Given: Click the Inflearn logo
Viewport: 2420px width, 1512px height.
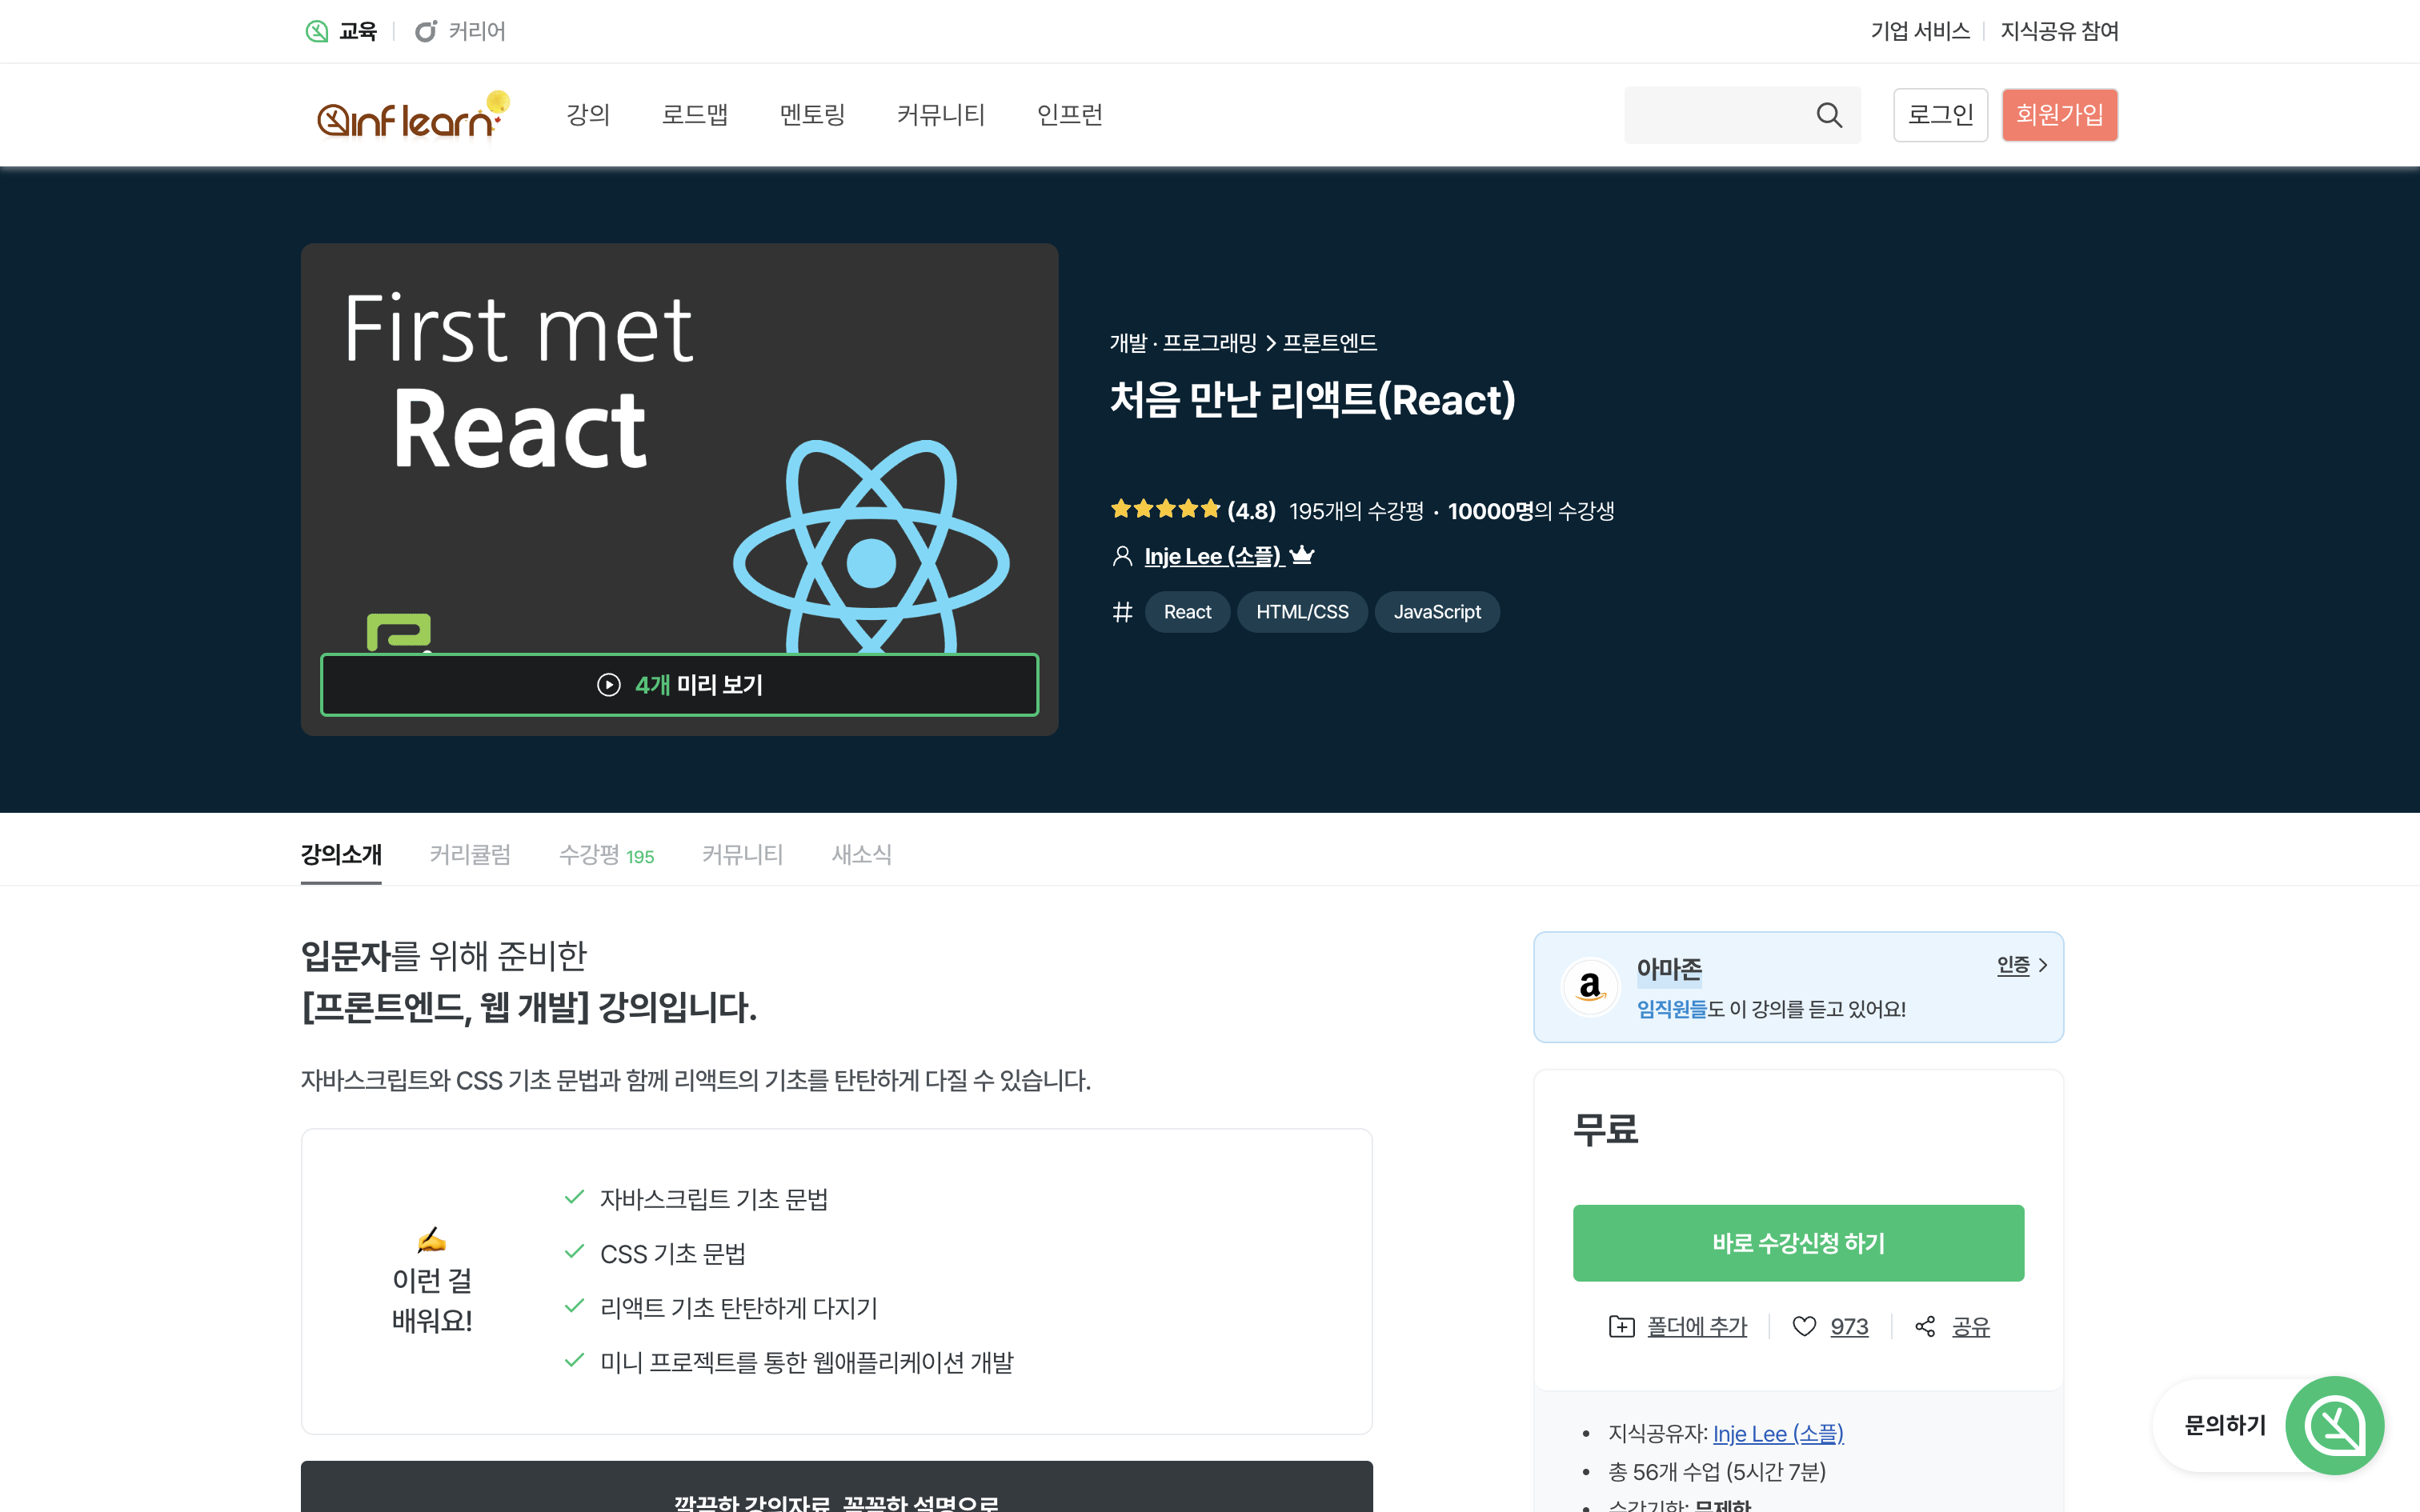Looking at the screenshot, I should pyautogui.click(x=413, y=115).
